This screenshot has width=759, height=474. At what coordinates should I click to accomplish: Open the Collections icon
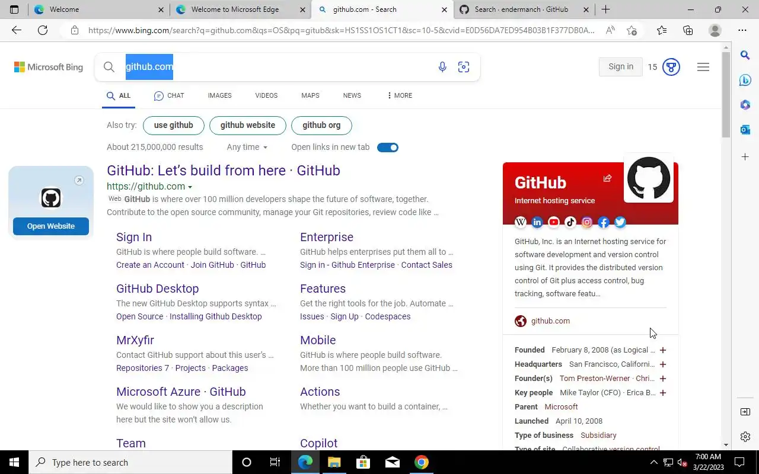pyautogui.click(x=688, y=30)
